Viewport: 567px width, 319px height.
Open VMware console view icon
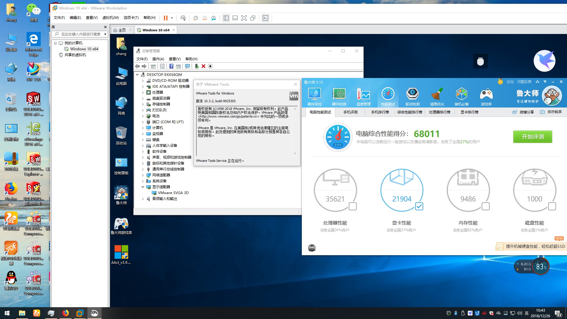pyautogui.click(x=265, y=18)
